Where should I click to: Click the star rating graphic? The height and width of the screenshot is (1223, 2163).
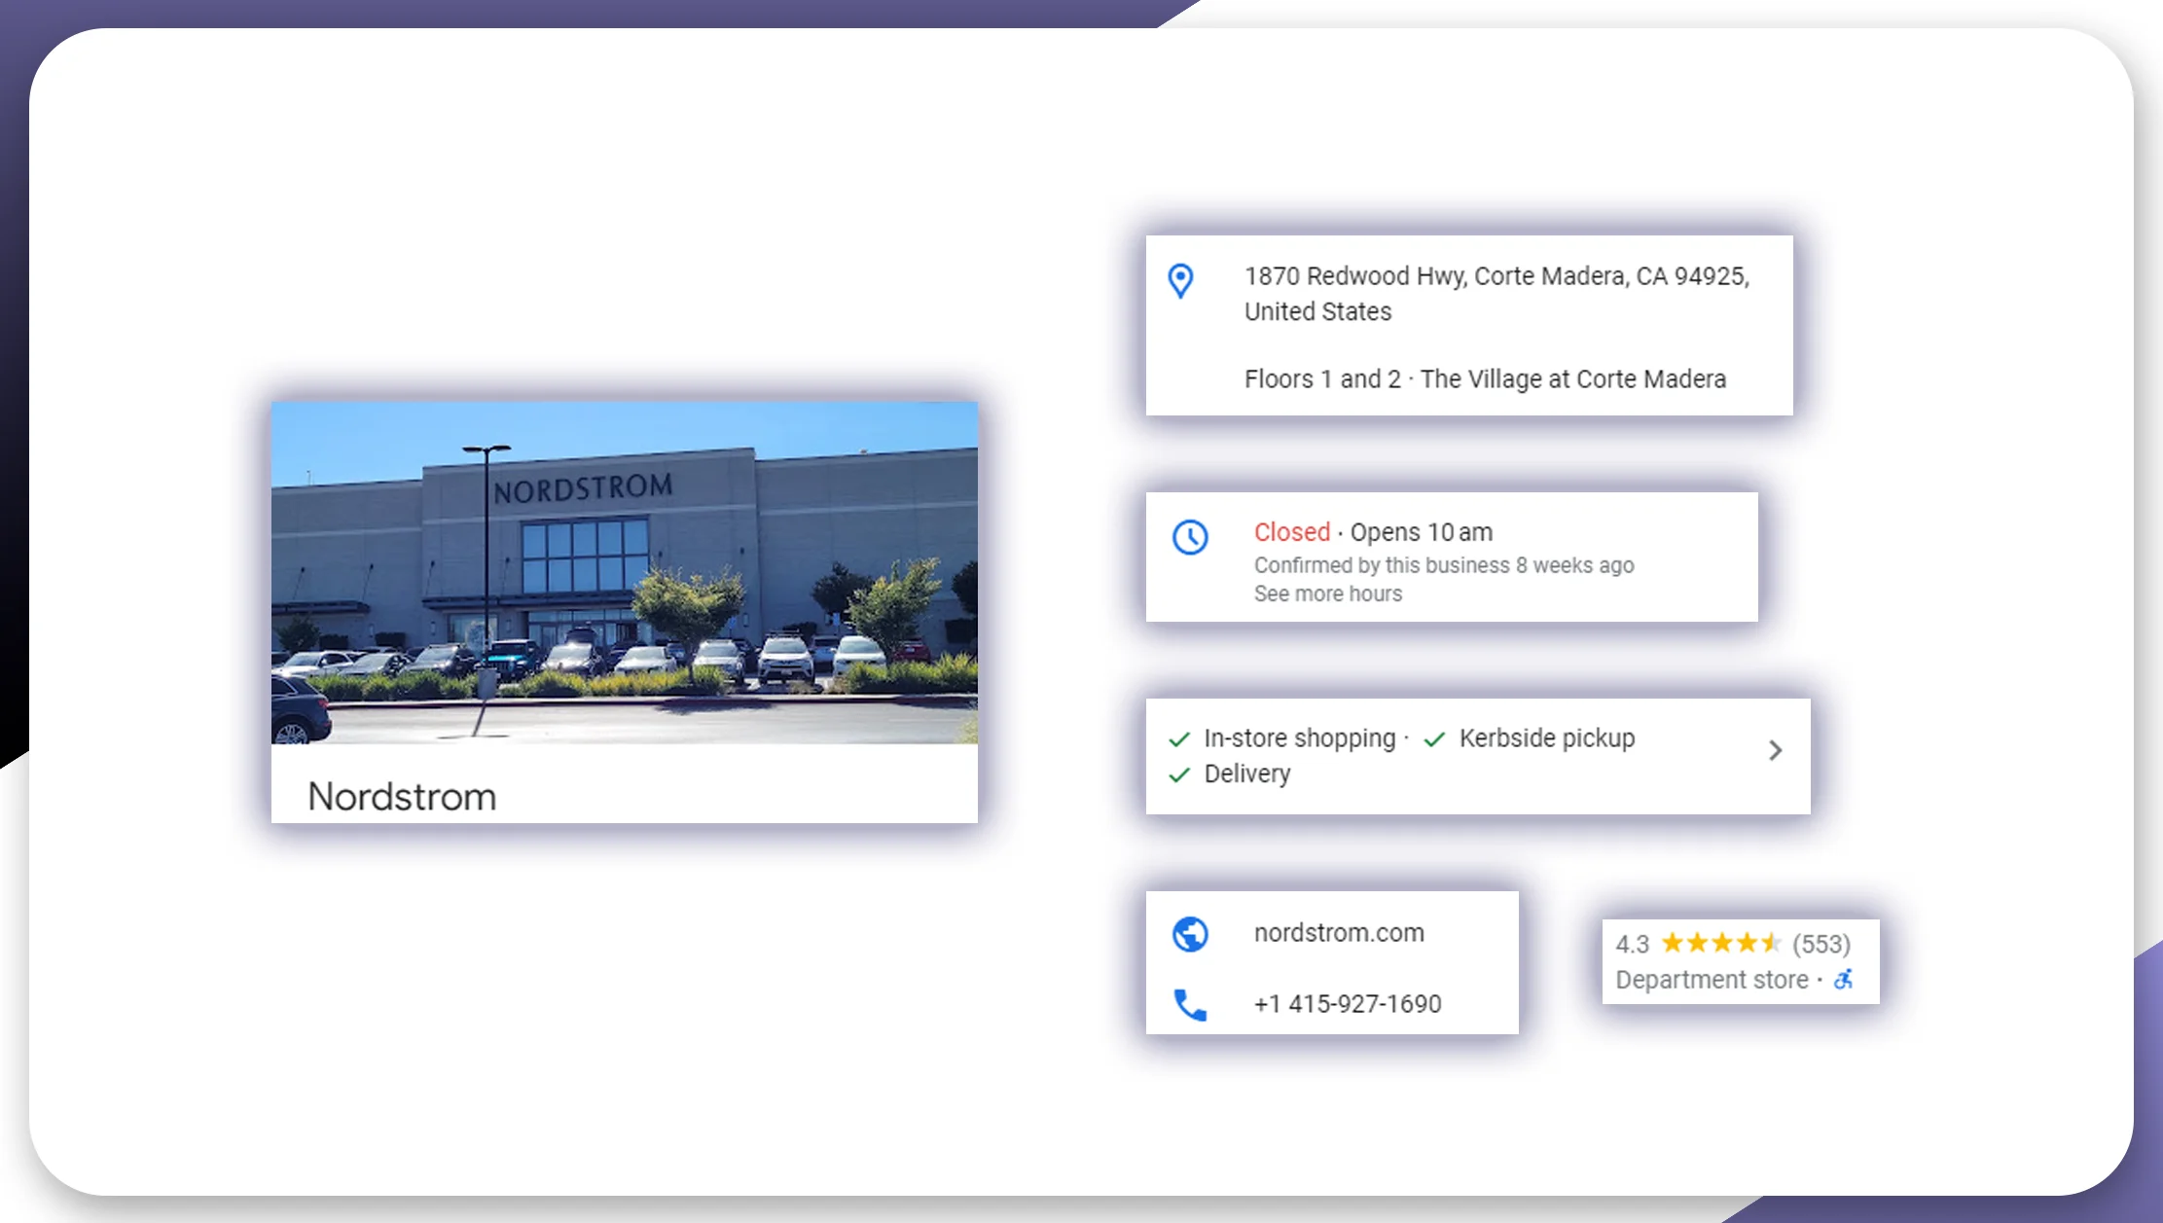click(1721, 943)
